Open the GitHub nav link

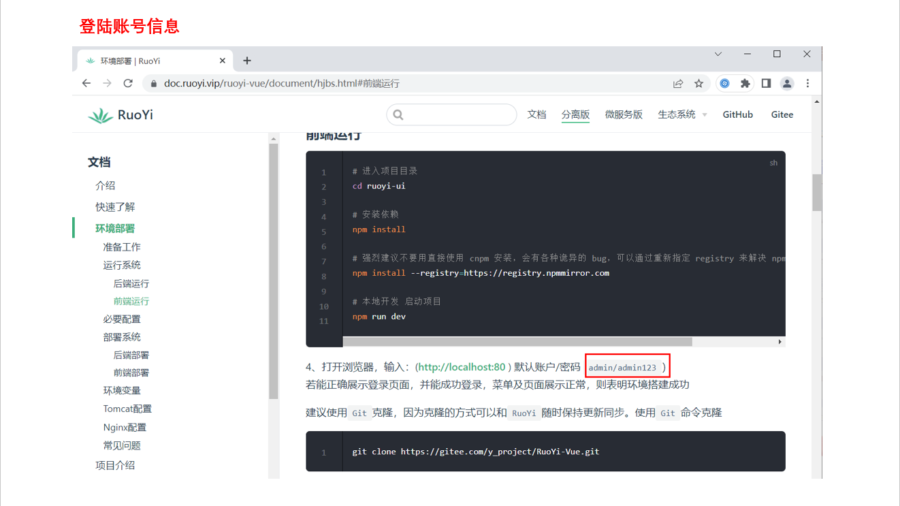point(737,114)
